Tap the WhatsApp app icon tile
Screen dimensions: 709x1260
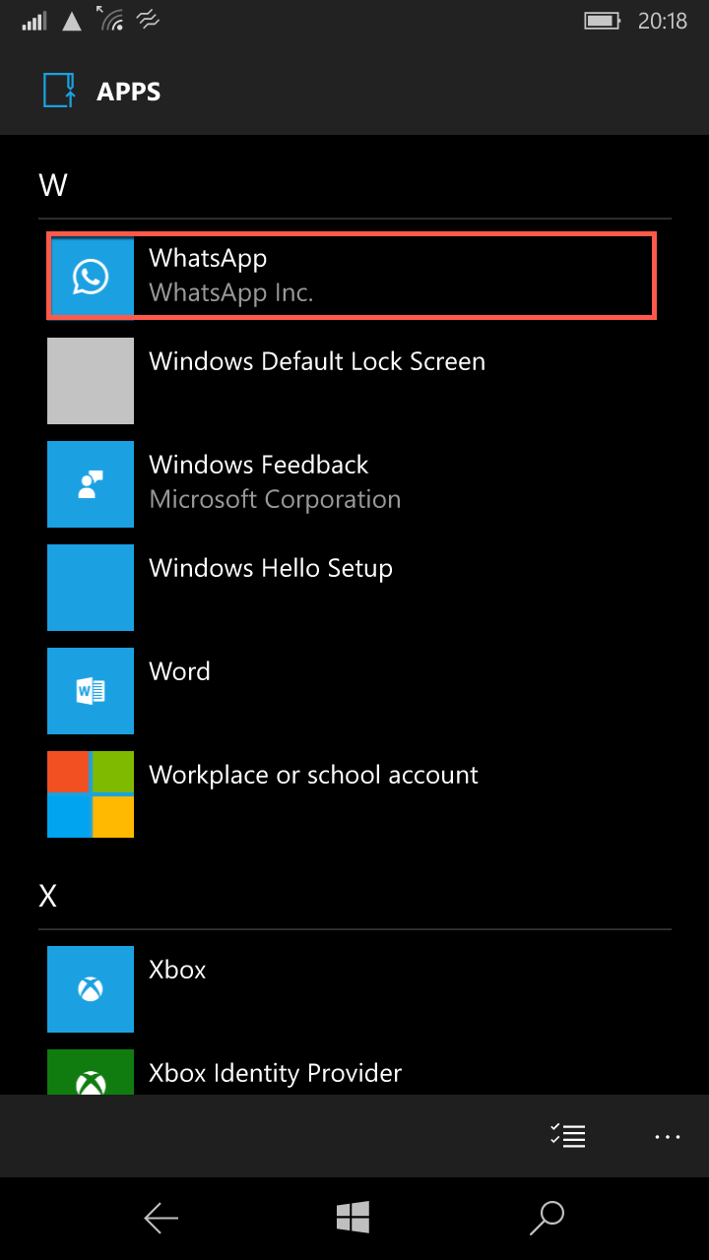point(91,277)
